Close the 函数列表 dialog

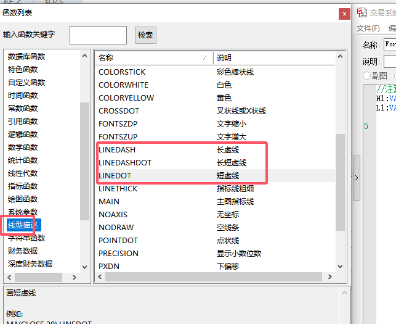(x=344, y=14)
